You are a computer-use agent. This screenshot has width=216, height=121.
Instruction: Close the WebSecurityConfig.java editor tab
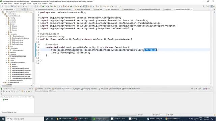click(x=192, y=9)
